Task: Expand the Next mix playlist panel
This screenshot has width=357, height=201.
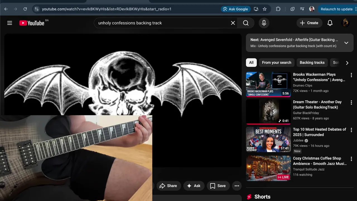Action: click(x=346, y=43)
